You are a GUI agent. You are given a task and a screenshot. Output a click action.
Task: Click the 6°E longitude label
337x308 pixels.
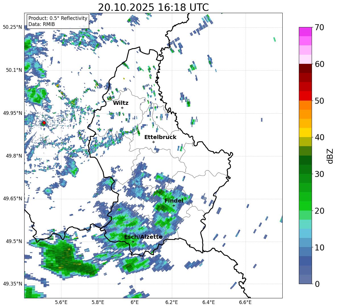pyautogui.click(x=135, y=302)
